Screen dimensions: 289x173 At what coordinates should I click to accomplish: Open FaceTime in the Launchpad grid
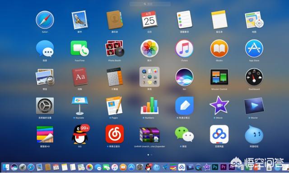click(x=79, y=49)
